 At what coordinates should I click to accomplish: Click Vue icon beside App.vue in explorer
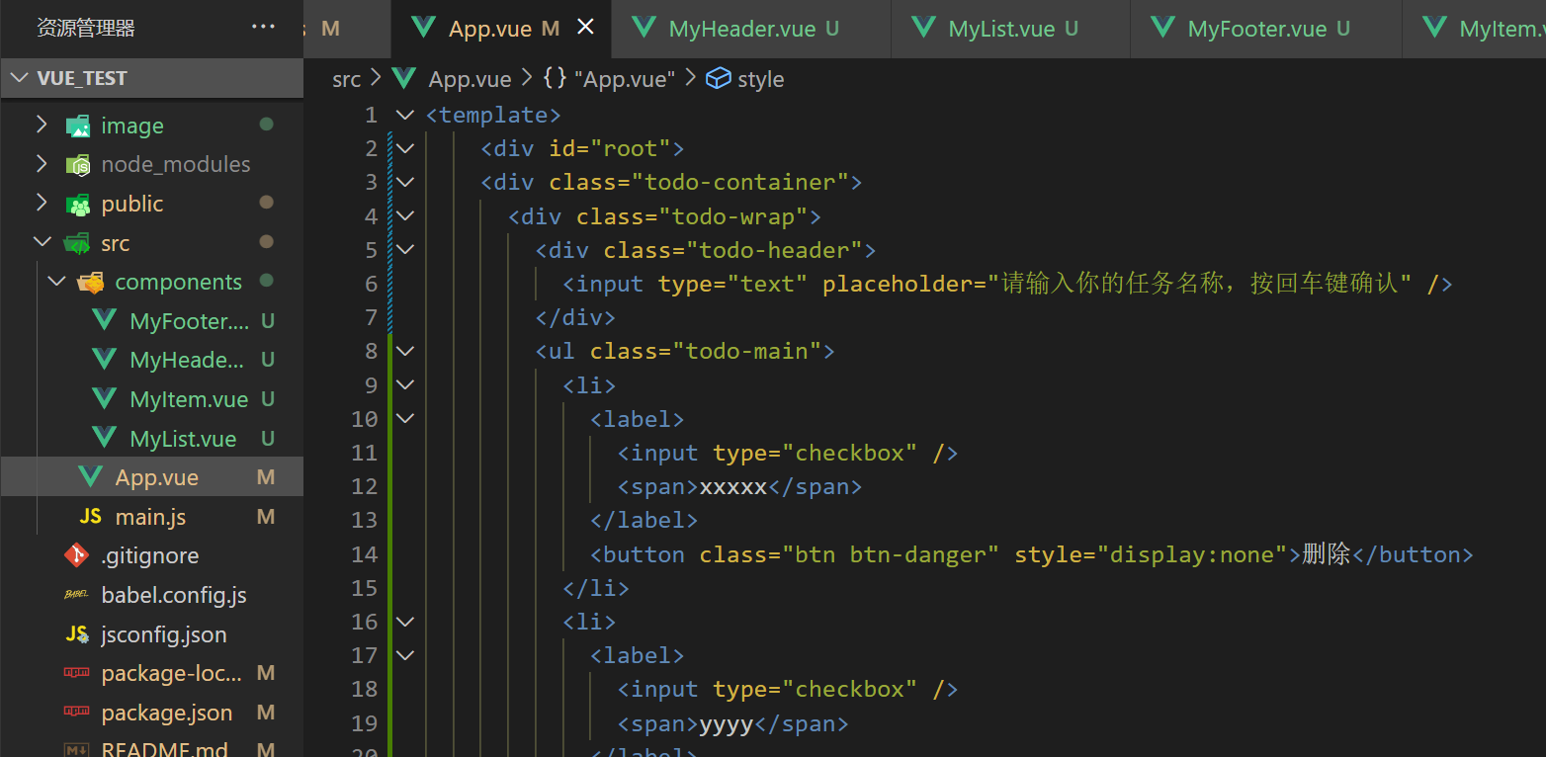click(90, 477)
